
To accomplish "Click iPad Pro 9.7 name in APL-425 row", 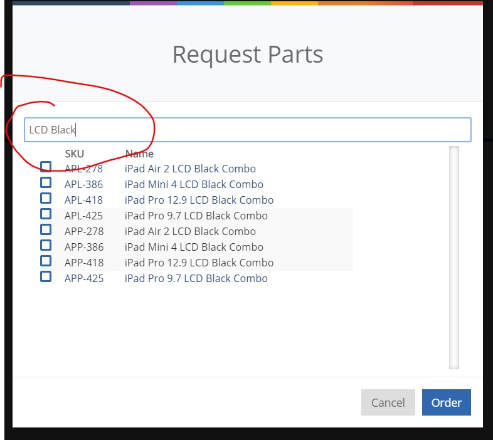I will (196, 216).
